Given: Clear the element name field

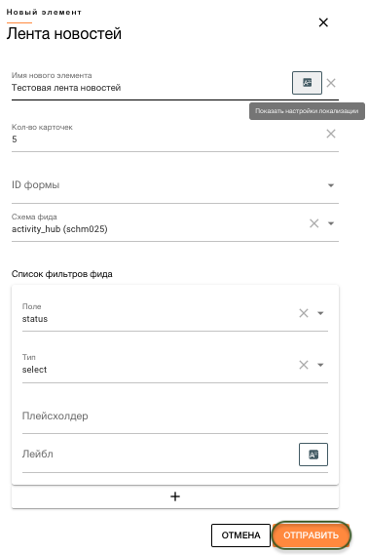Looking at the screenshot, I should (331, 83).
